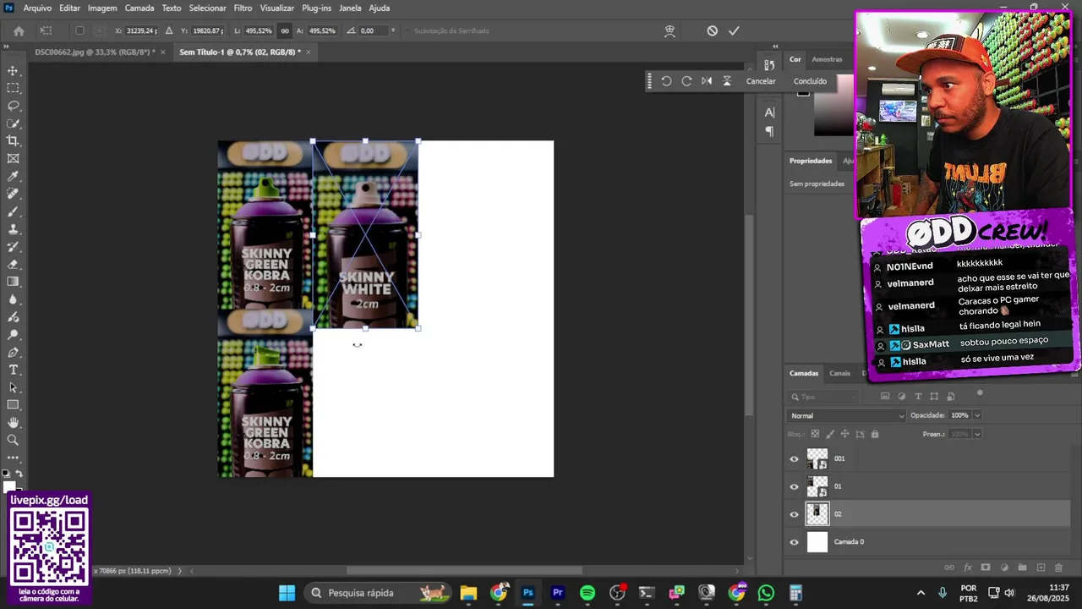The image size is (1082, 609).
Task: Cancel transform with the circle-slash icon
Action: pyautogui.click(x=712, y=30)
